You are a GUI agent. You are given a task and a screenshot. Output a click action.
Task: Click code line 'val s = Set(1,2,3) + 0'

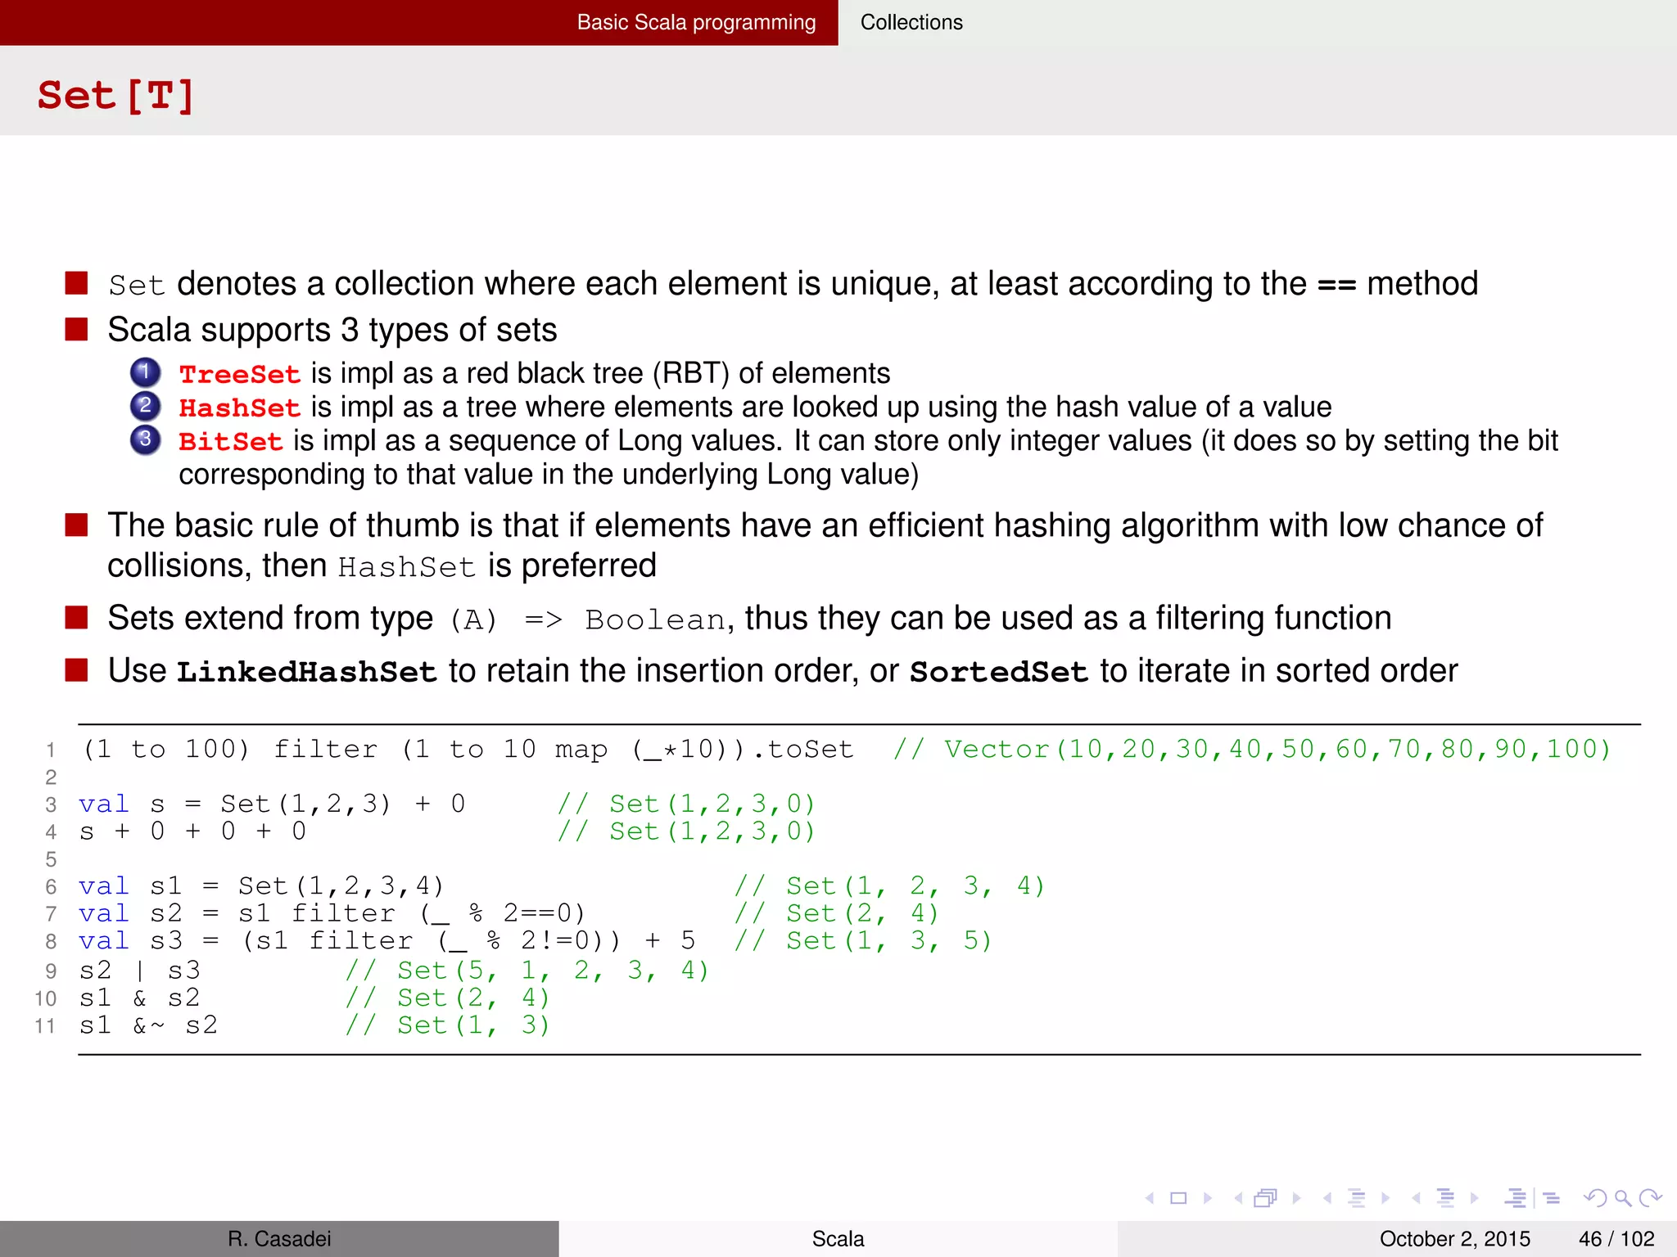click(x=272, y=804)
